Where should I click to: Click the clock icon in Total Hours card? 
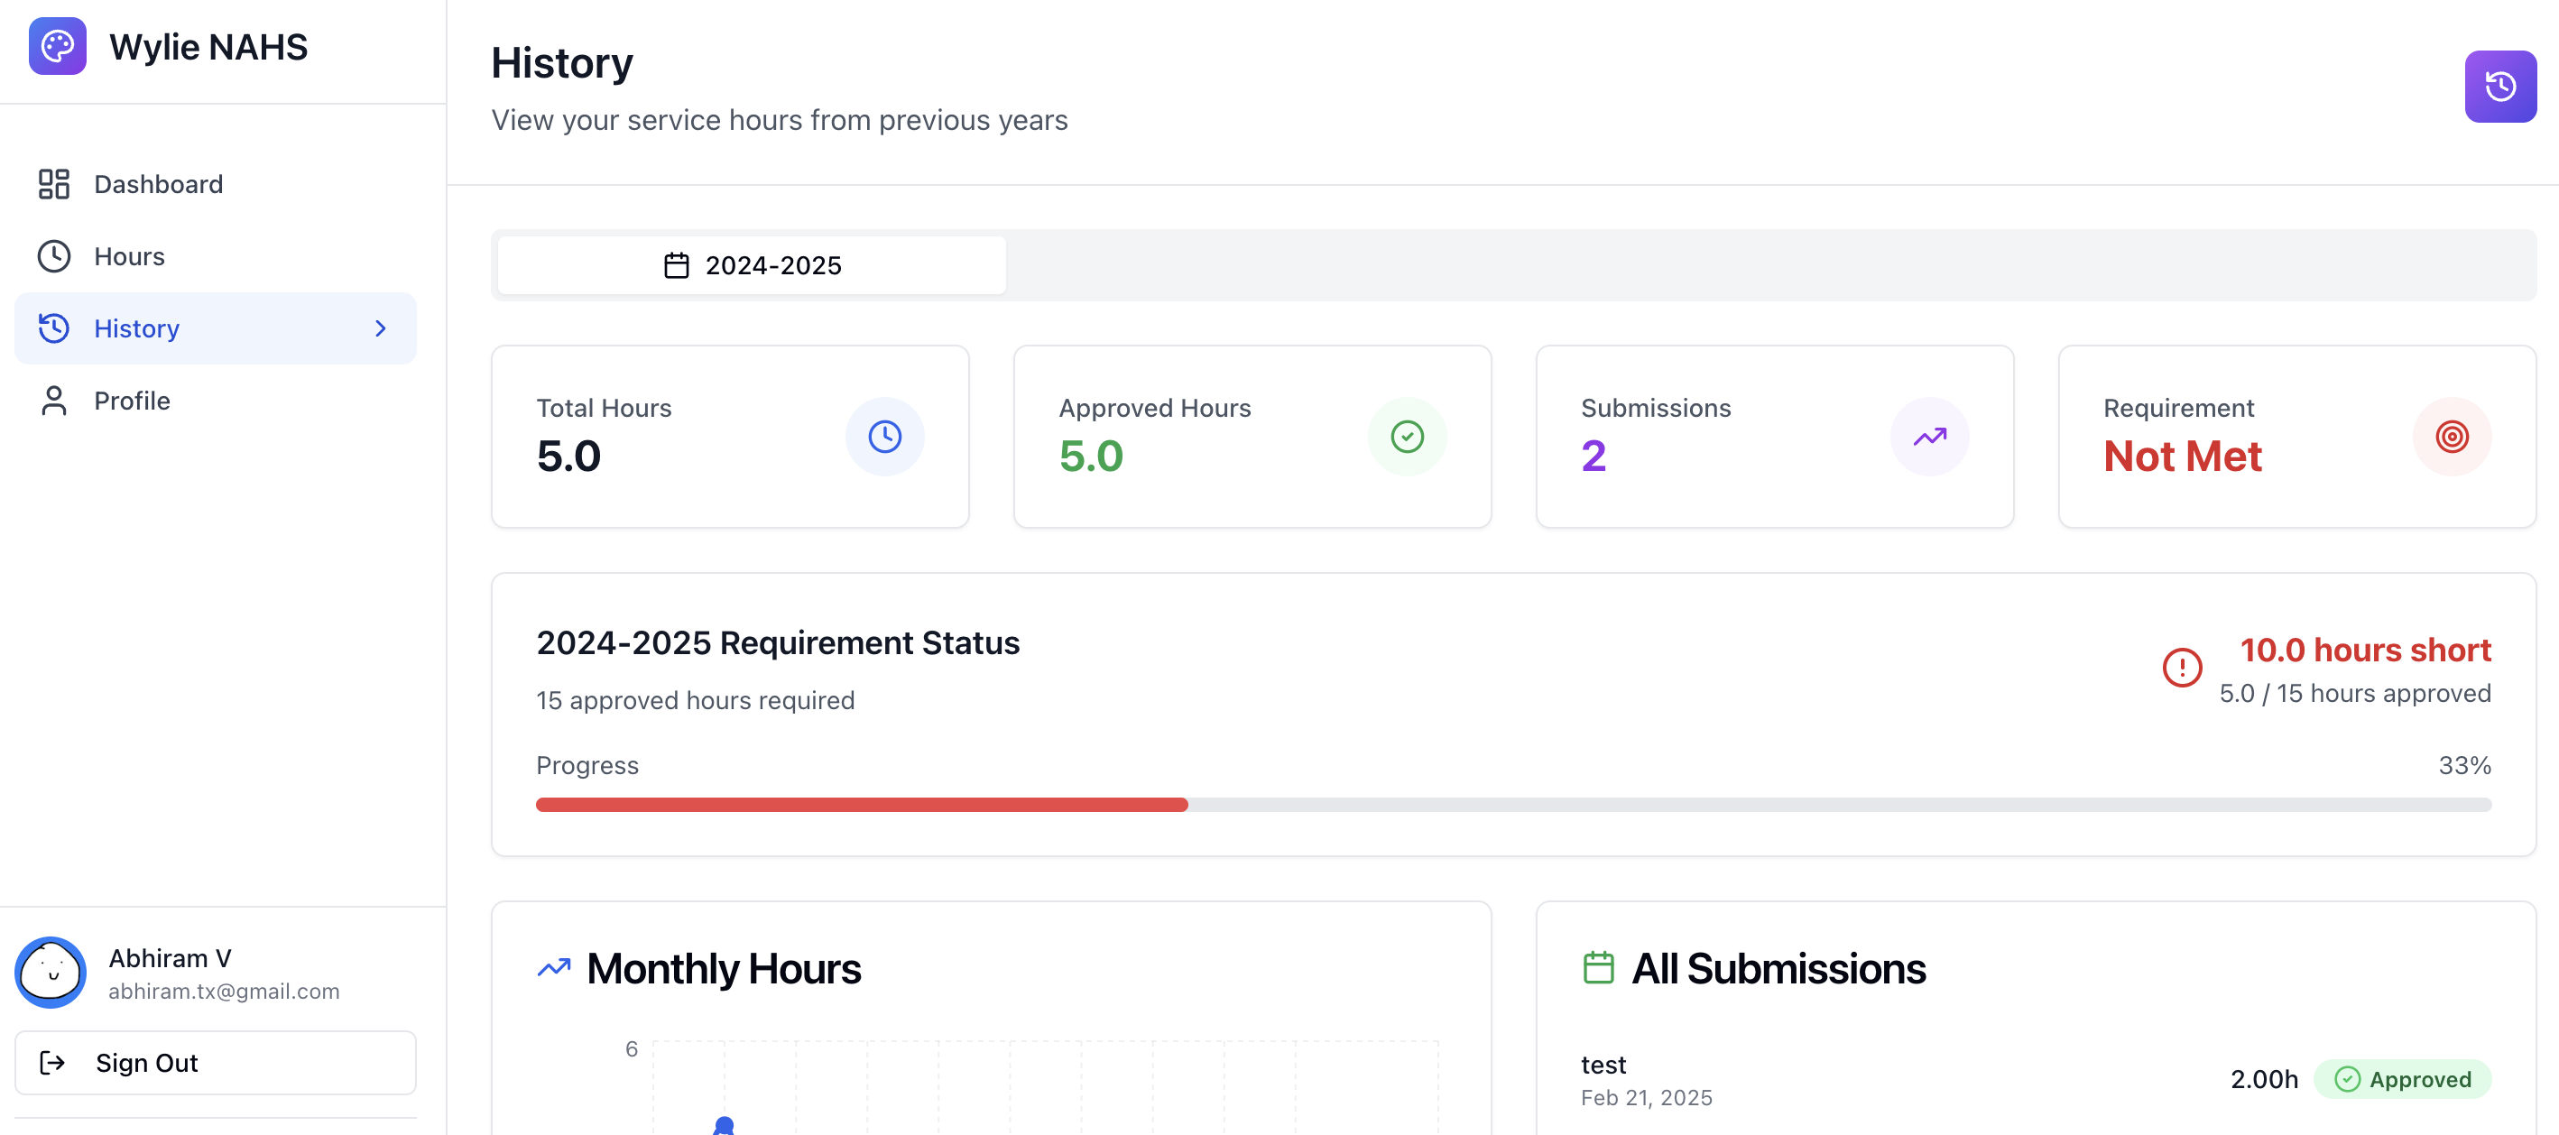pyautogui.click(x=884, y=436)
